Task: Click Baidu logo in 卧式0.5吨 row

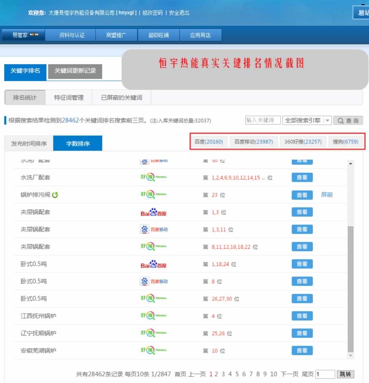Action: click(x=154, y=264)
